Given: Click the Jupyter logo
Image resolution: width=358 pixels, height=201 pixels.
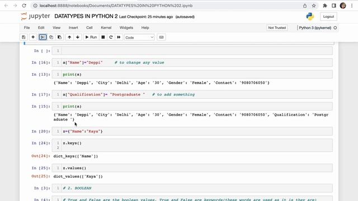Looking at the screenshot, I should click(x=35, y=16).
